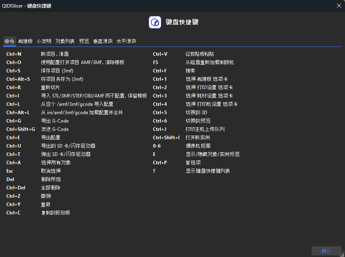Click the 切换到 3D description
The height and width of the screenshot is (257, 345).
[x=196, y=113]
